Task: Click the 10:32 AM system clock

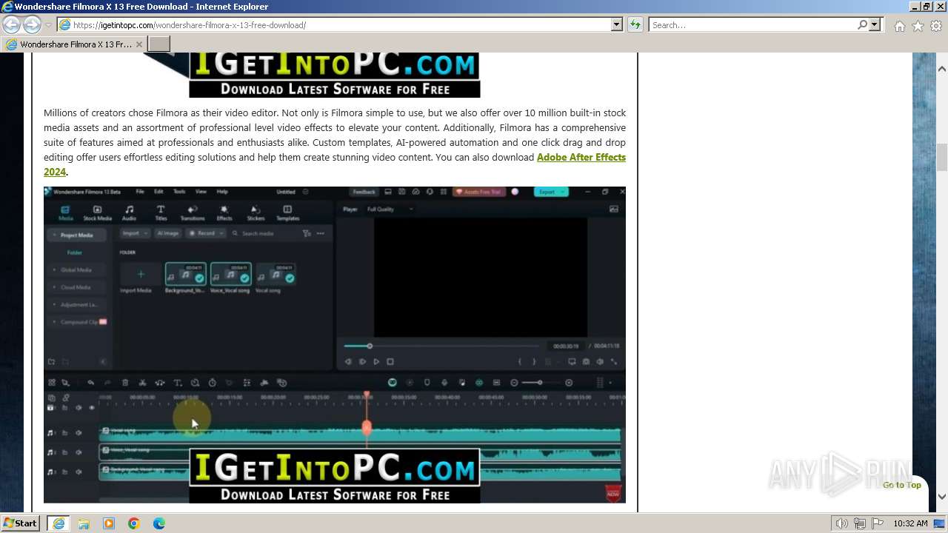Action: click(910, 523)
